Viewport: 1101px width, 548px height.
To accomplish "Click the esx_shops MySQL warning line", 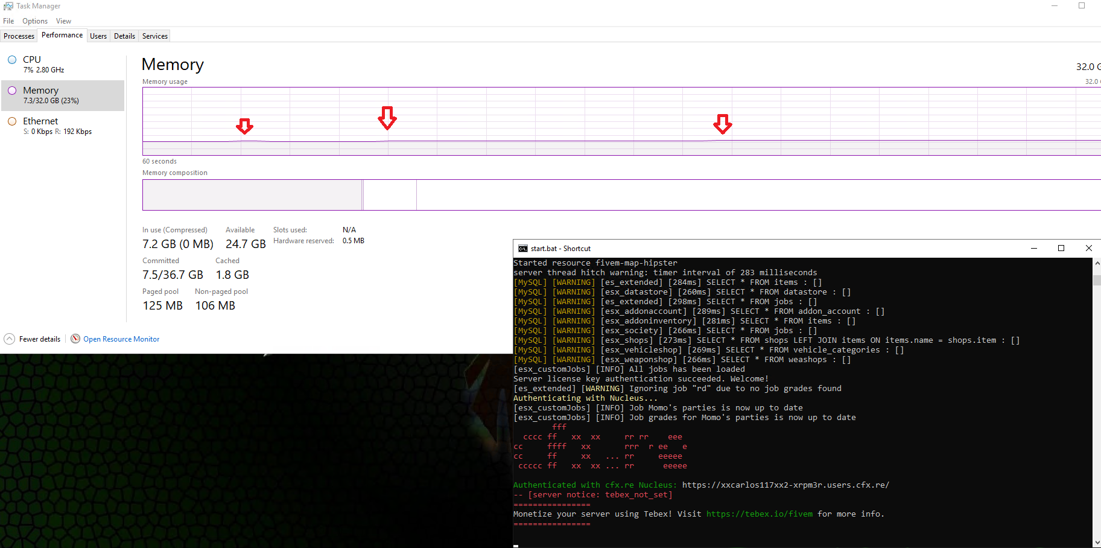I will (x=766, y=340).
